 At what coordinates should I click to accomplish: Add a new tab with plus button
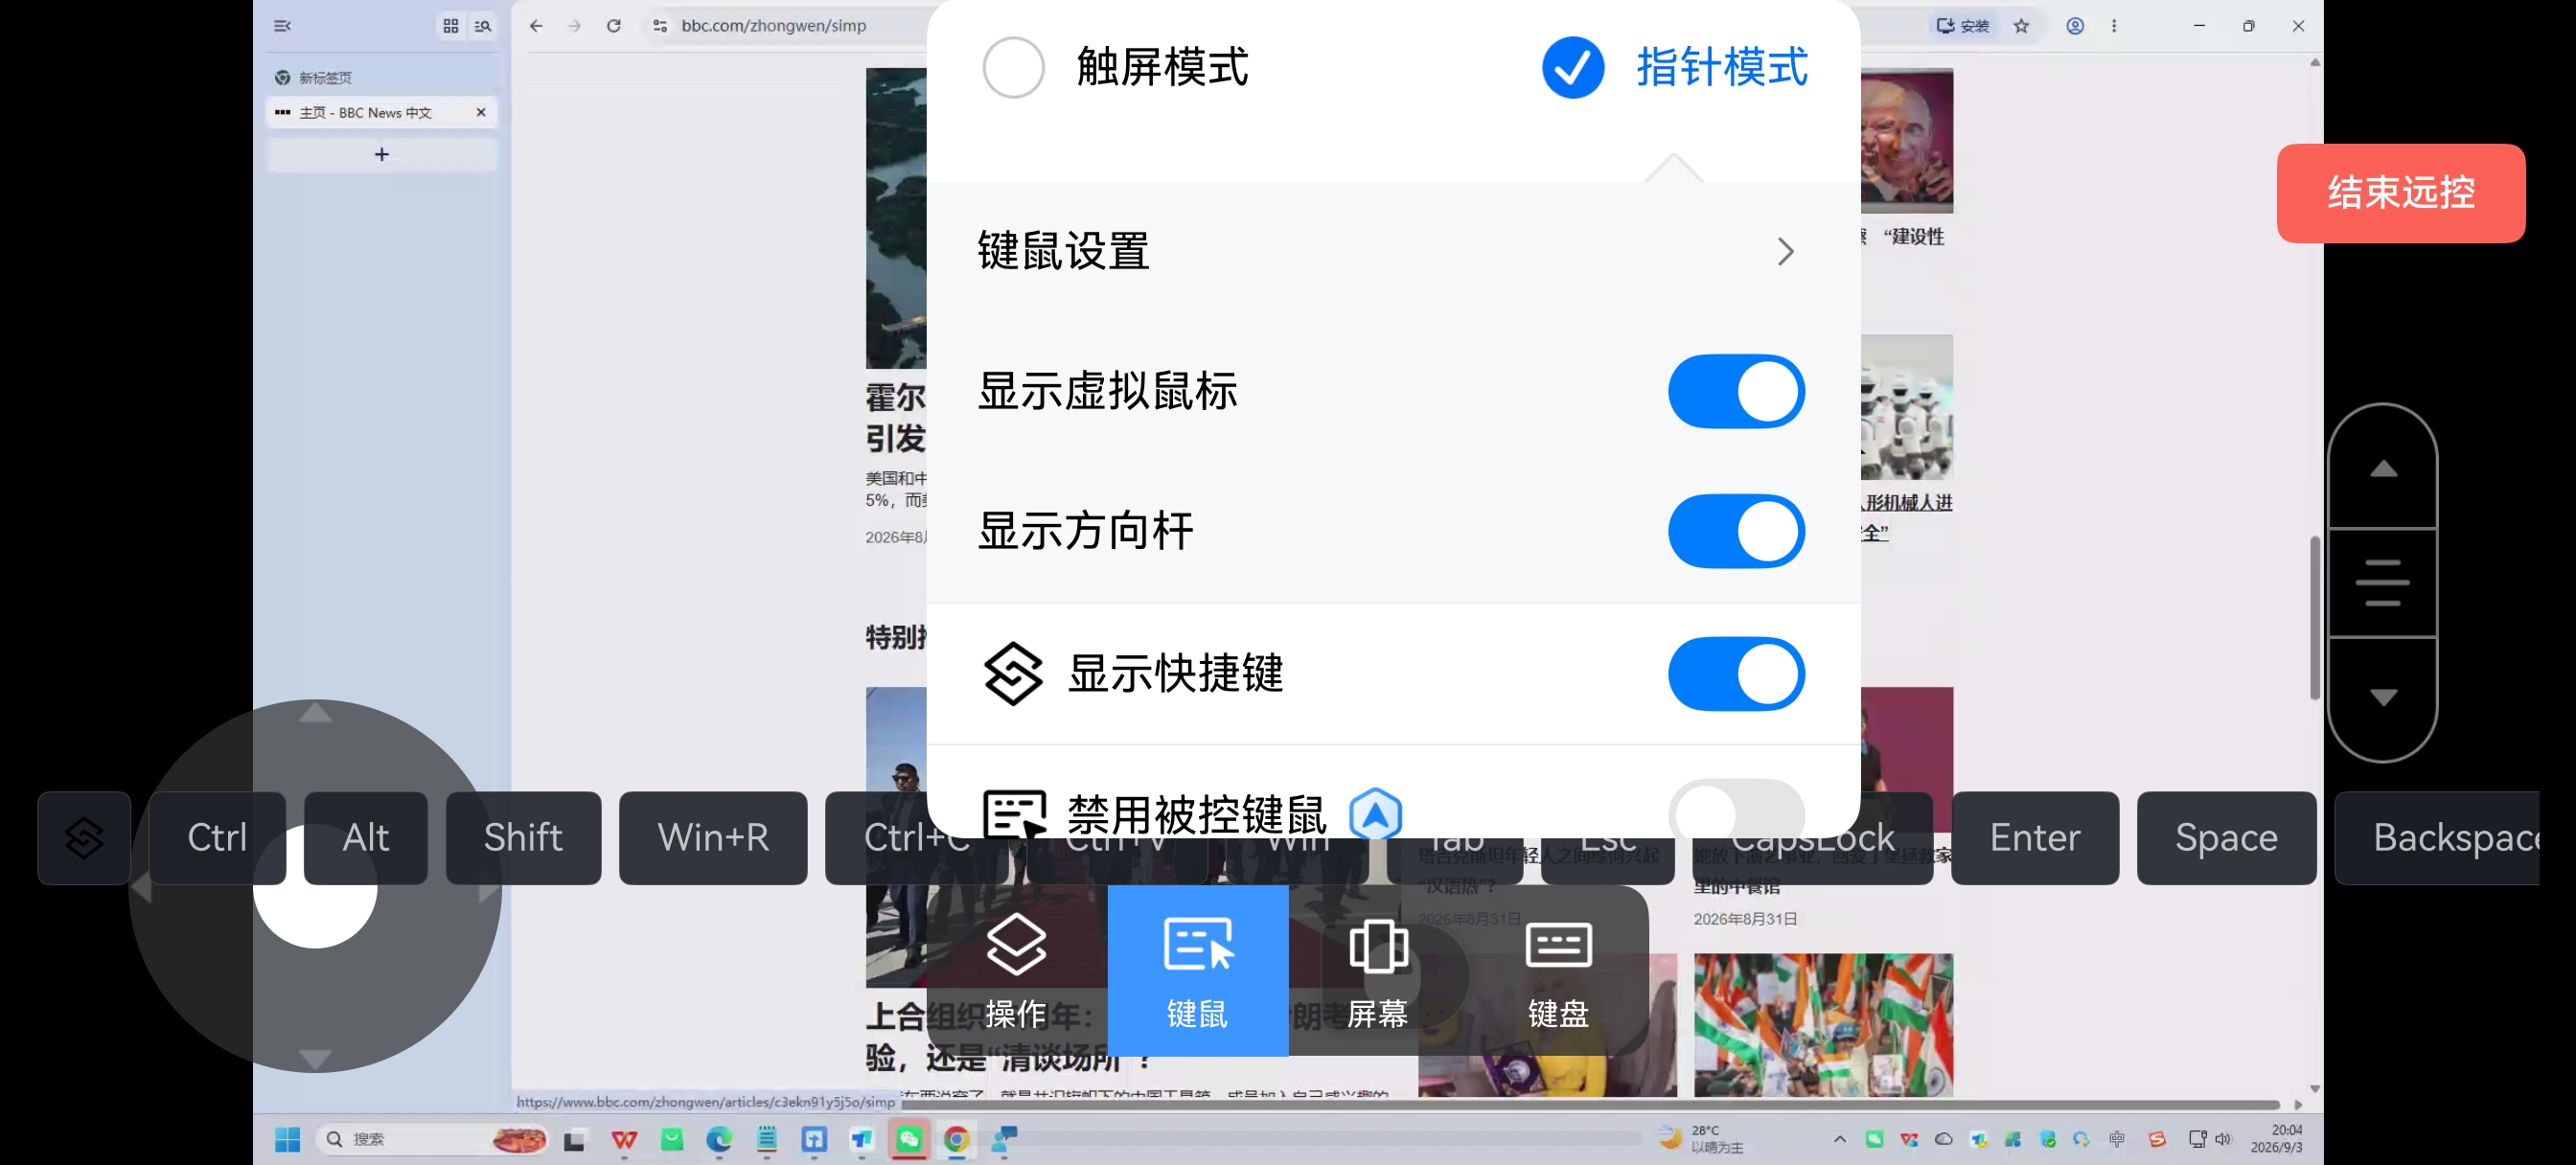click(381, 154)
